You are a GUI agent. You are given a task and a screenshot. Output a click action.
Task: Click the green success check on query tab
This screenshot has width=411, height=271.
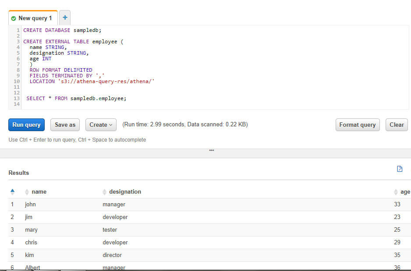[13, 18]
